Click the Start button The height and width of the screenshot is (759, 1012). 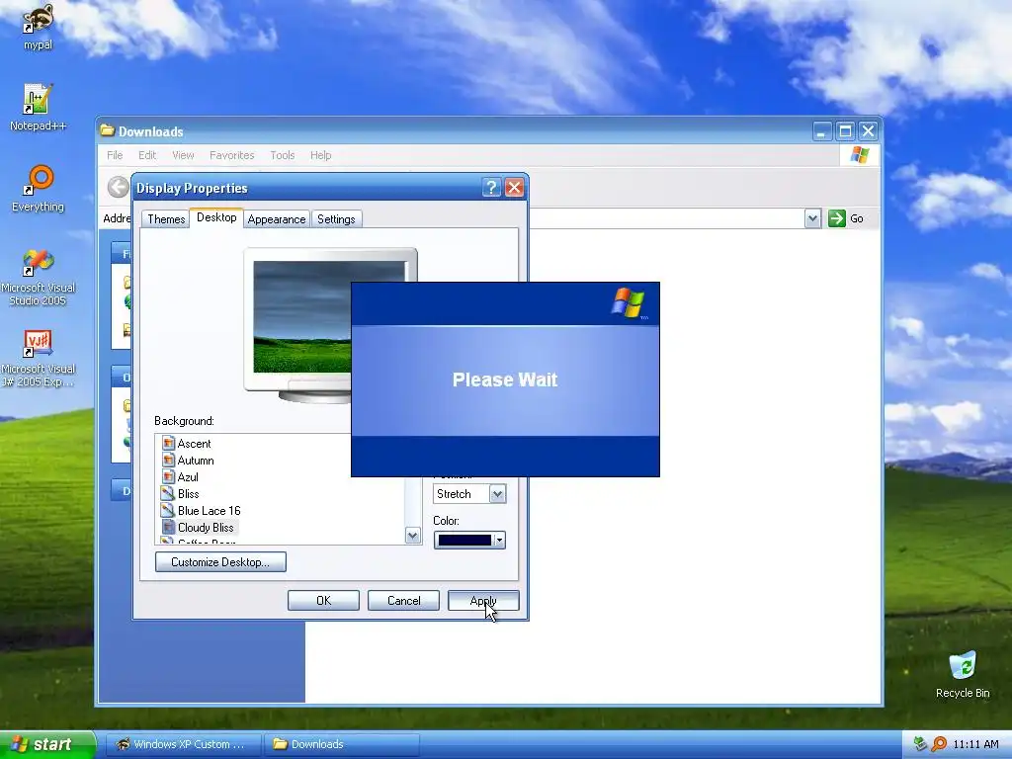(x=46, y=744)
